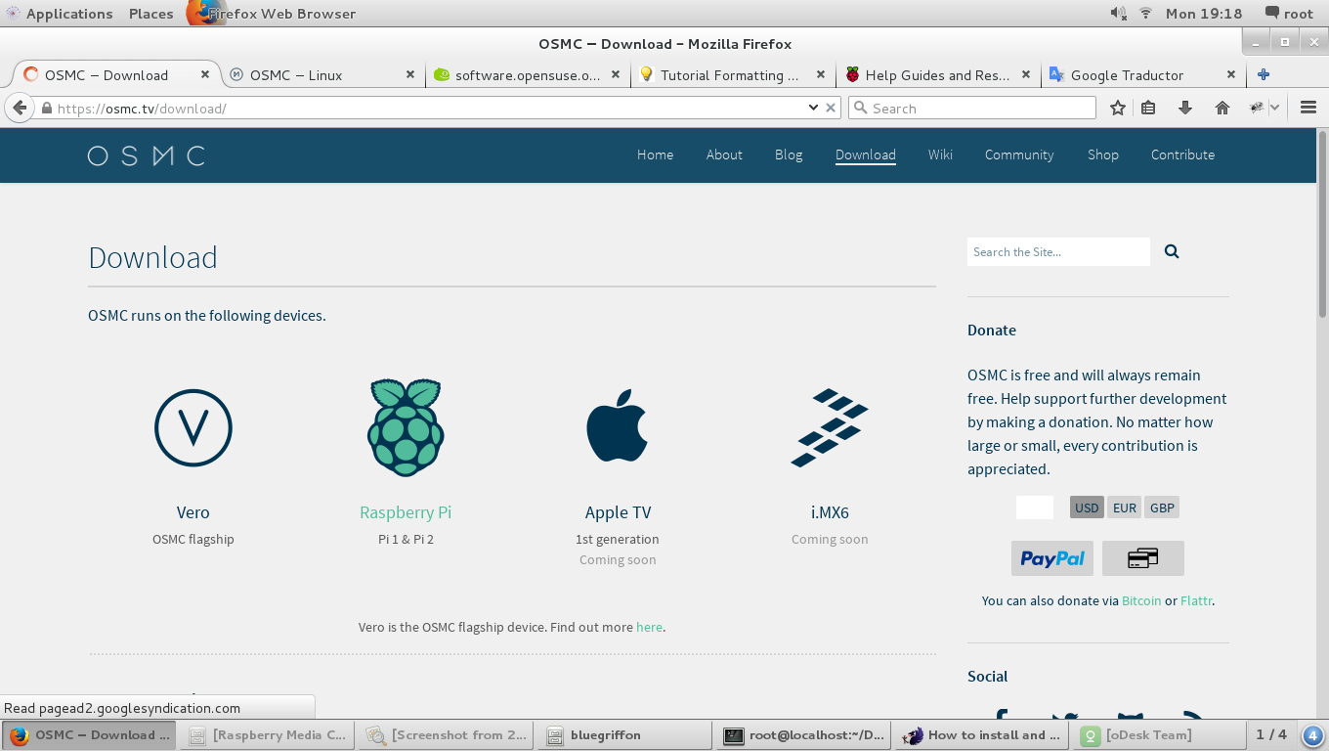Click the URL address bar
1329x751 pixels.
pos(430,108)
